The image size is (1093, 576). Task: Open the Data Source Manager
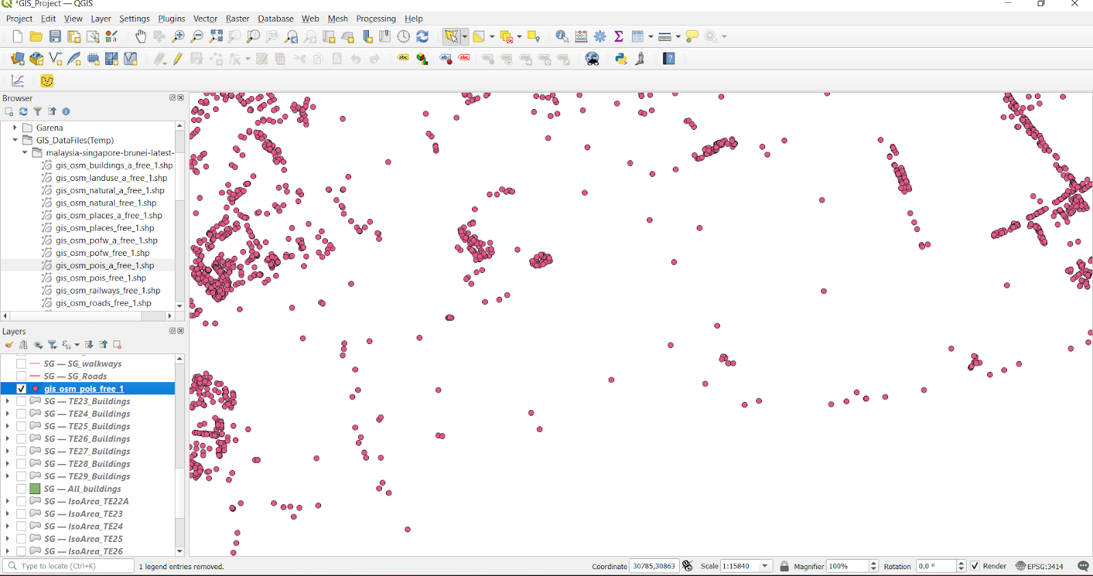(18, 59)
